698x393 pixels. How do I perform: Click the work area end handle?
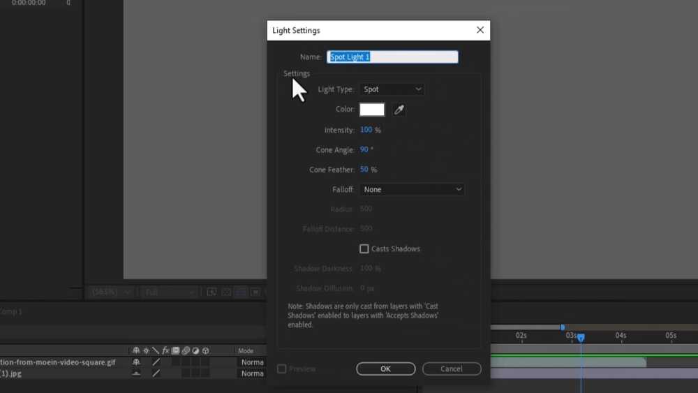click(563, 327)
